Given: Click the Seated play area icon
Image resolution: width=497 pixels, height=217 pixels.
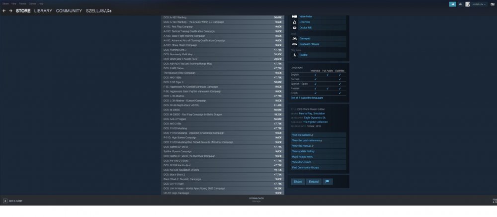Looking at the screenshot, I should tap(294, 55).
